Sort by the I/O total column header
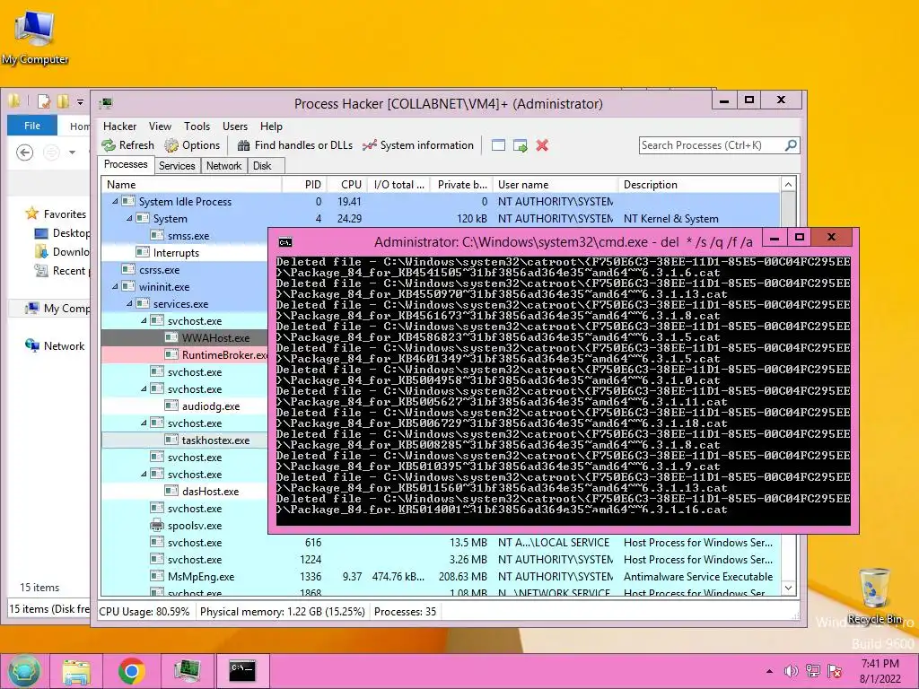Viewport: 919px width, 689px height. (399, 185)
